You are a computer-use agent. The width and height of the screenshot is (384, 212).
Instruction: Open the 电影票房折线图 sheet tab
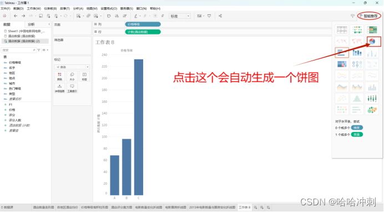(175, 208)
